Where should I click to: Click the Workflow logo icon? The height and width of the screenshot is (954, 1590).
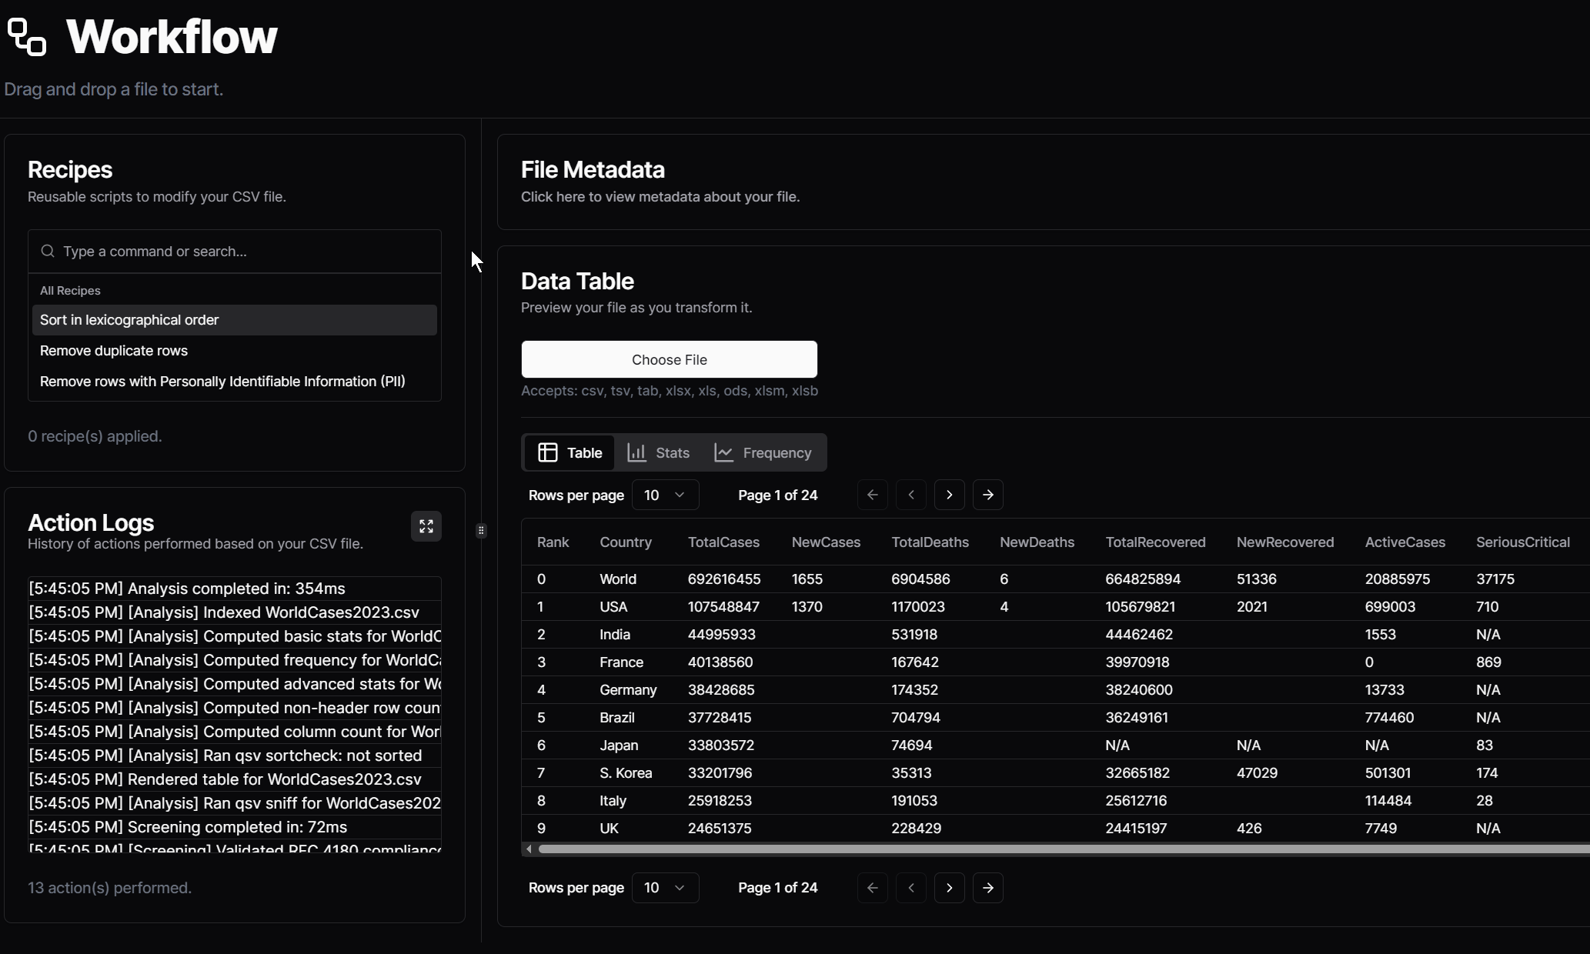click(27, 37)
